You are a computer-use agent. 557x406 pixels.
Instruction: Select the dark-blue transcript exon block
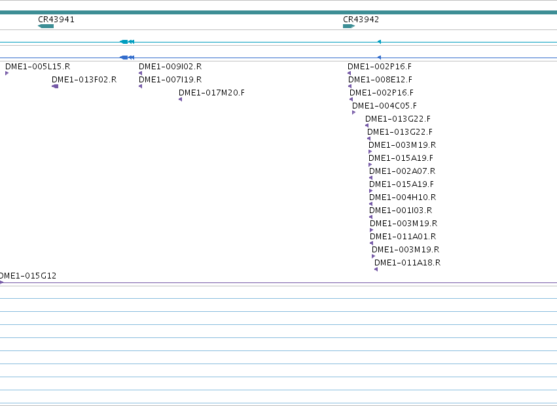click(124, 58)
